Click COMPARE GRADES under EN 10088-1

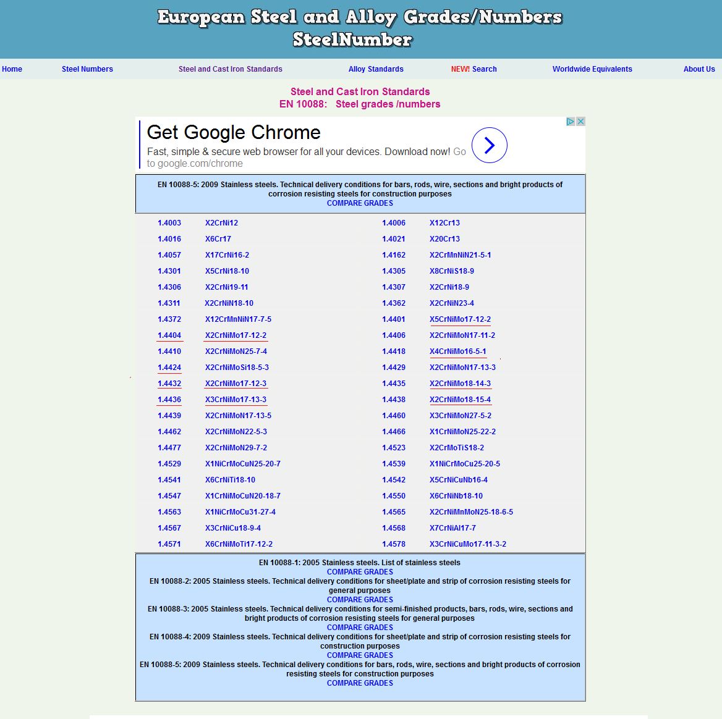[x=360, y=572]
